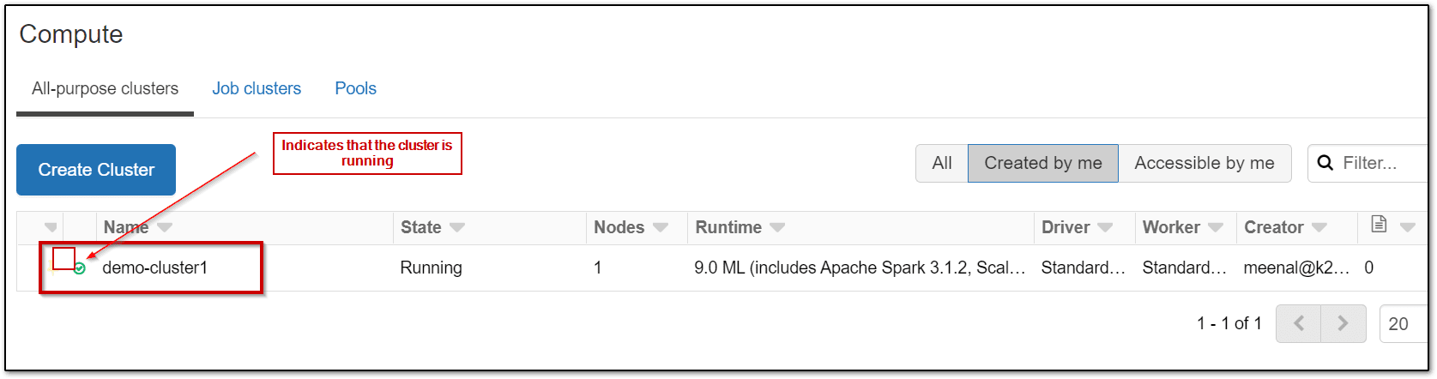Image resolution: width=1437 pixels, height=379 pixels.
Task: Open demo-cluster1 cluster link
Action: [155, 268]
